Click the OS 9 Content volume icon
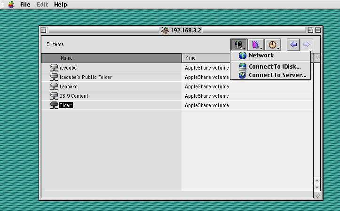Image resolution: width=340 pixels, height=211 pixels. point(54,96)
